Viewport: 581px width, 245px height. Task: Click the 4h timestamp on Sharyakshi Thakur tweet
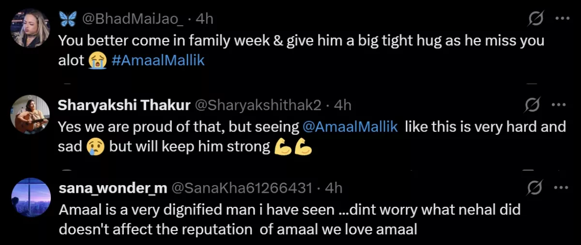pyautogui.click(x=343, y=104)
